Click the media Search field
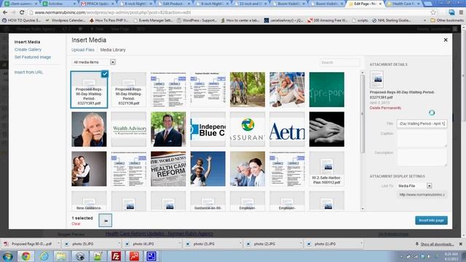This screenshot has height=262, width=466. click(x=340, y=63)
